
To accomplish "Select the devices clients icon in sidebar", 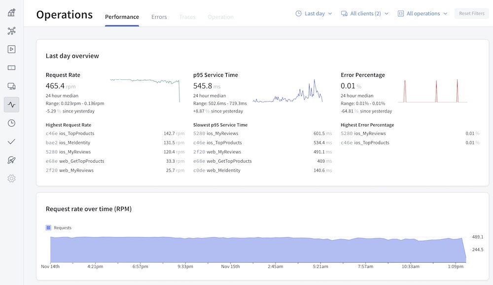I will click(x=11, y=86).
